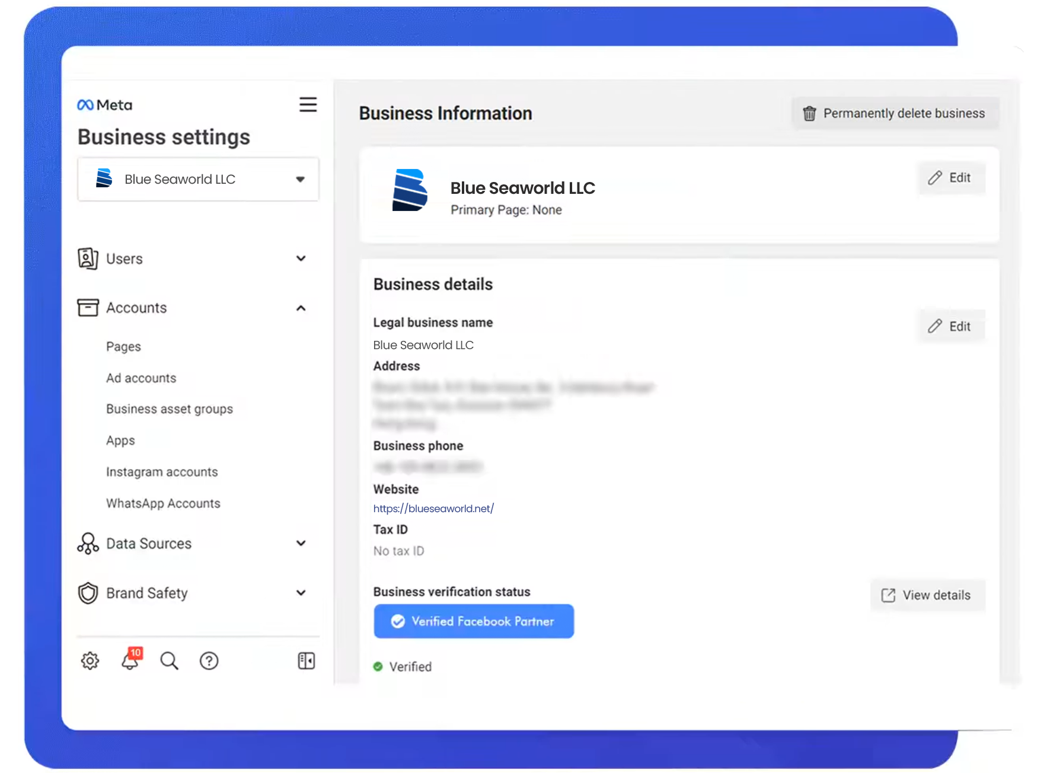Click the Website field label
This screenshot has width=1050, height=773.
tap(396, 489)
